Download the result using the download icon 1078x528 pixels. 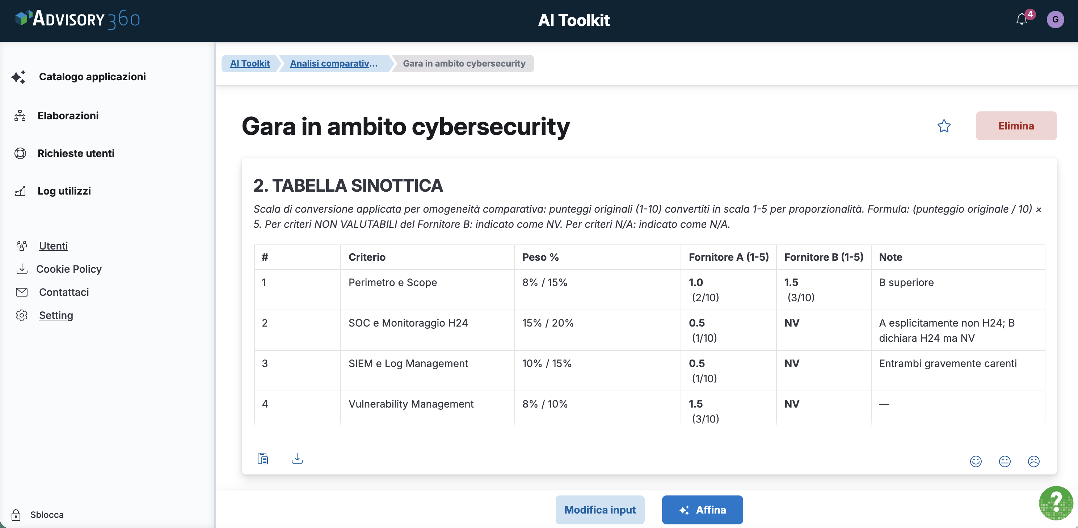(x=297, y=459)
